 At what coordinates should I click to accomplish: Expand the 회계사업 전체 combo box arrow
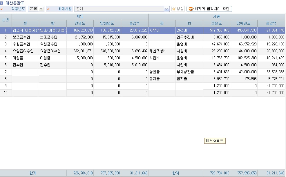[x=167, y=9]
